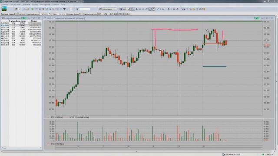
Task: Click the bold T toolbar icon
Action: click(x=64, y=9)
